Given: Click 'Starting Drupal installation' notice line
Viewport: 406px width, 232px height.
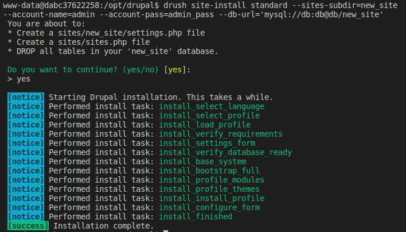Looking at the screenshot, I should pos(161,97).
